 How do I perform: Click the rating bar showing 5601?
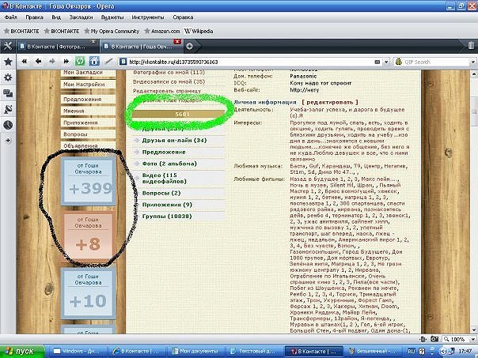[179, 114]
